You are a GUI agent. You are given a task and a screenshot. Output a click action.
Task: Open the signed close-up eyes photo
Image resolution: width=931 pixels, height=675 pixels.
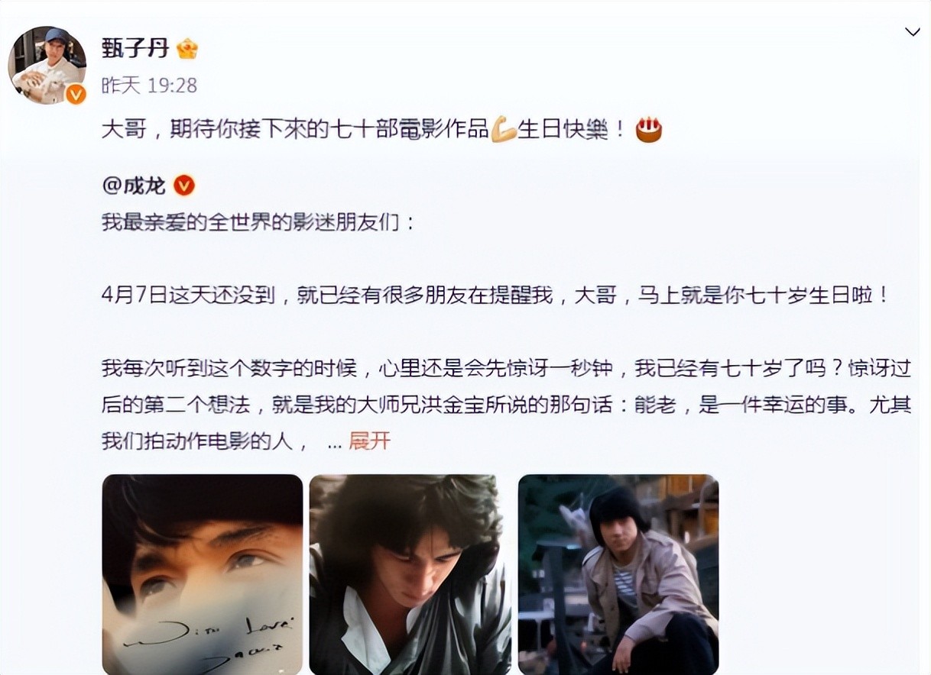[203, 574]
